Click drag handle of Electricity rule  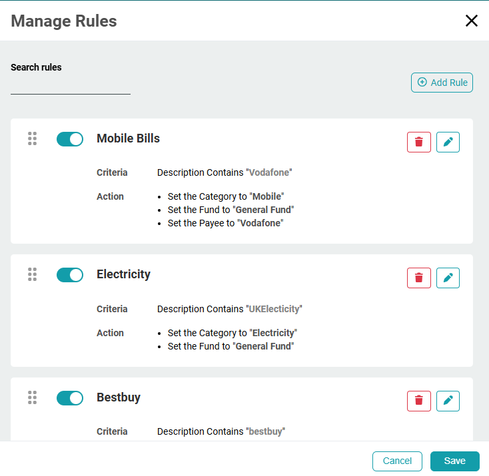[x=32, y=274]
